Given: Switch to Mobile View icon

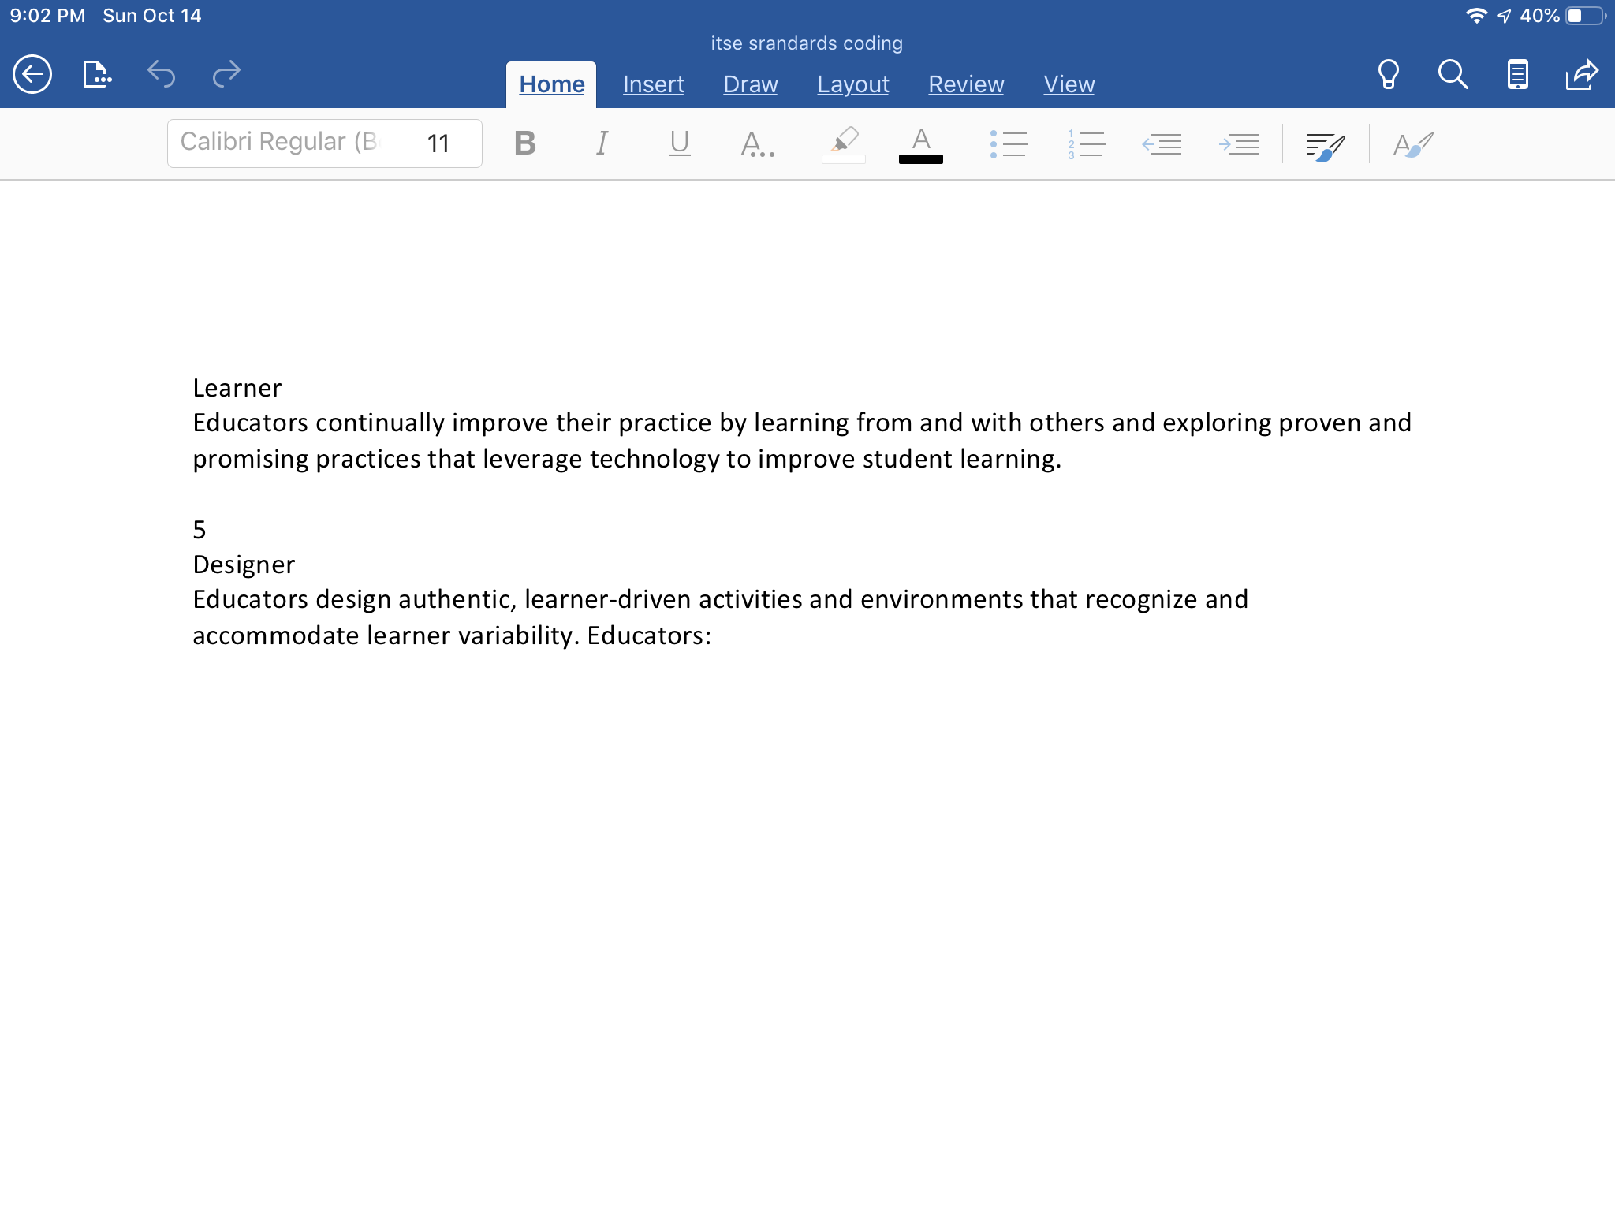Looking at the screenshot, I should coord(1517,75).
